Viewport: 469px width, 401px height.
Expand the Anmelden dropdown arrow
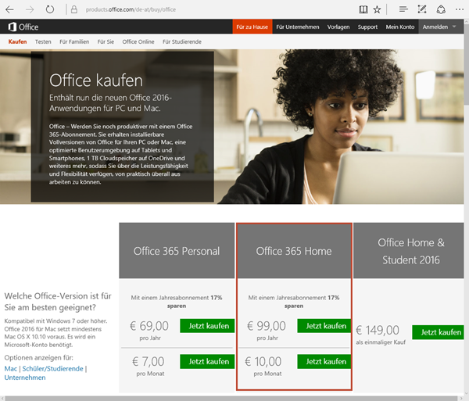tap(454, 27)
